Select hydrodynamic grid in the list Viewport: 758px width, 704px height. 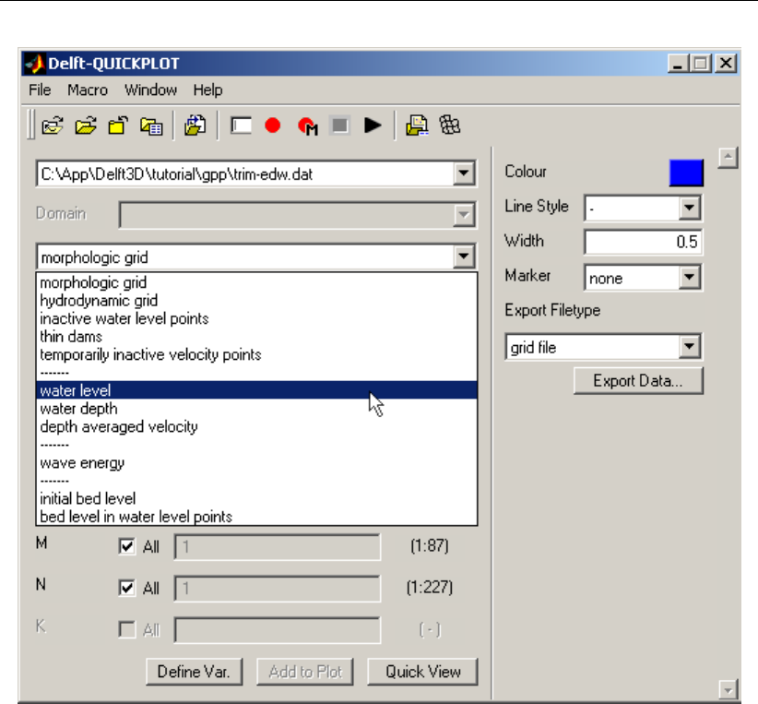point(256,301)
